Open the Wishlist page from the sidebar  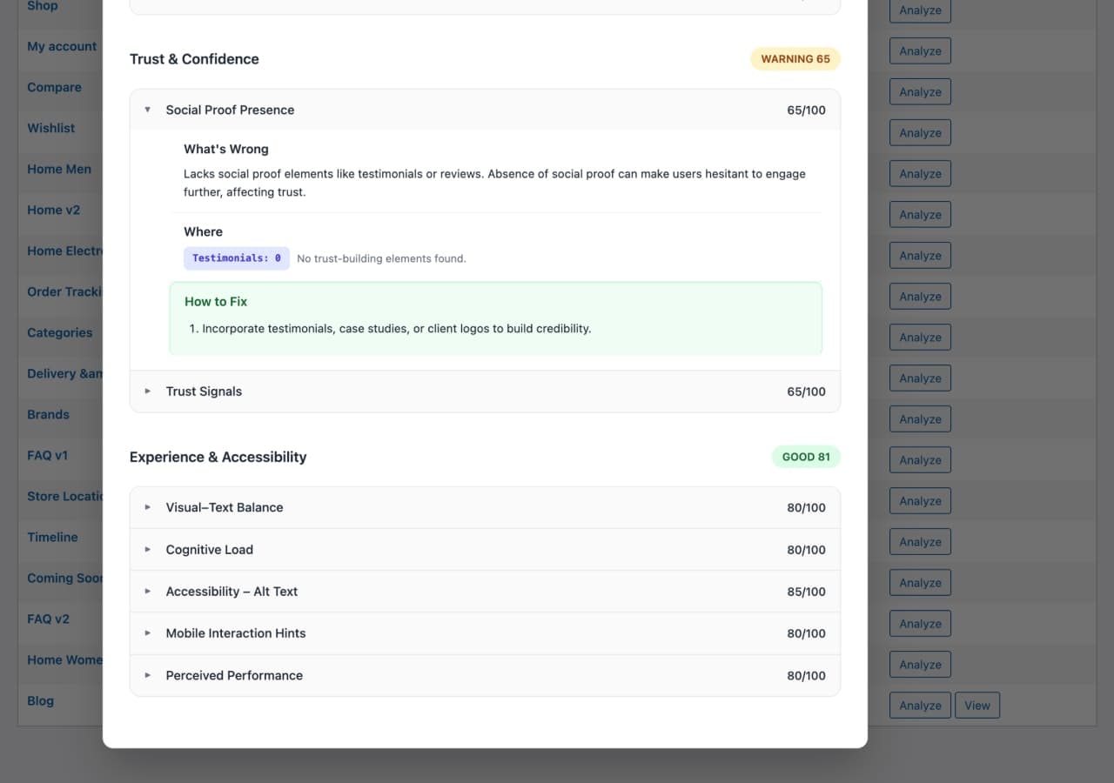(x=50, y=128)
